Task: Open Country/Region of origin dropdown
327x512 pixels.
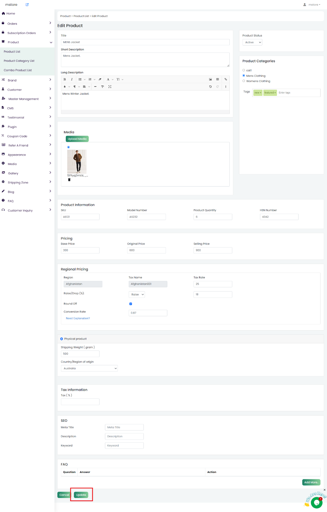Action: [89, 368]
